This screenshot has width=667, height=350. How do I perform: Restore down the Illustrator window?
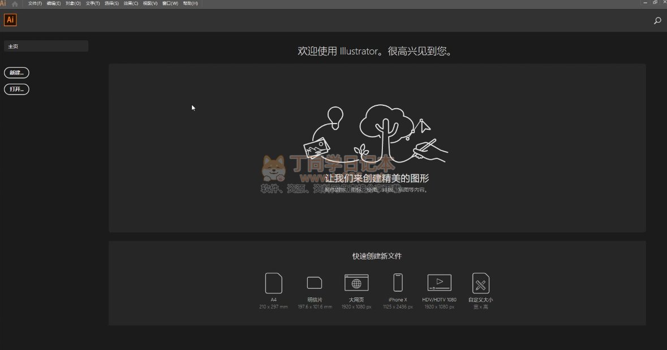[x=655, y=3]
